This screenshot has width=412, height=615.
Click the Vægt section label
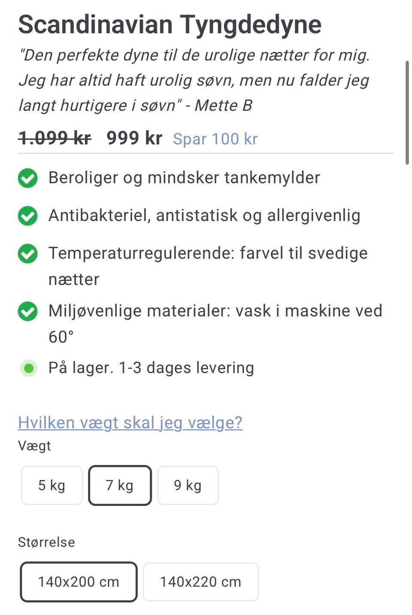[x=34, y=446]
